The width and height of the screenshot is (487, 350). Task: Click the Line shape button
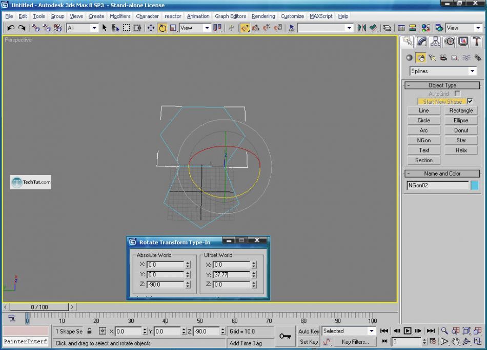click(423, 111)
